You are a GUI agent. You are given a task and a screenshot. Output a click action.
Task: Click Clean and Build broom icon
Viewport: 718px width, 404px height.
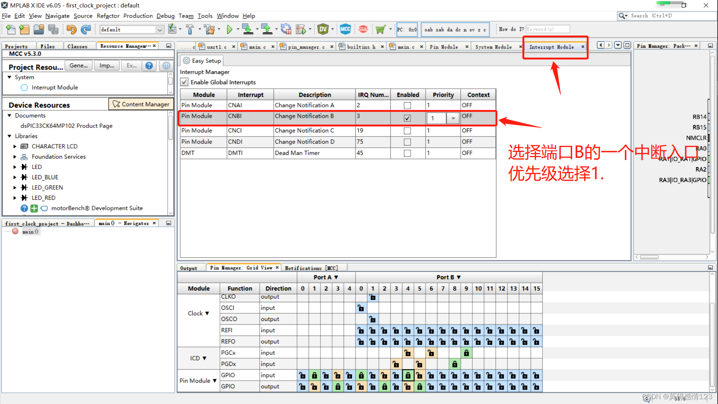pos(209,29)
